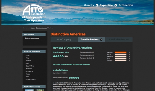Click first thumbnail under Top AITO Experiences

[29, 90]
